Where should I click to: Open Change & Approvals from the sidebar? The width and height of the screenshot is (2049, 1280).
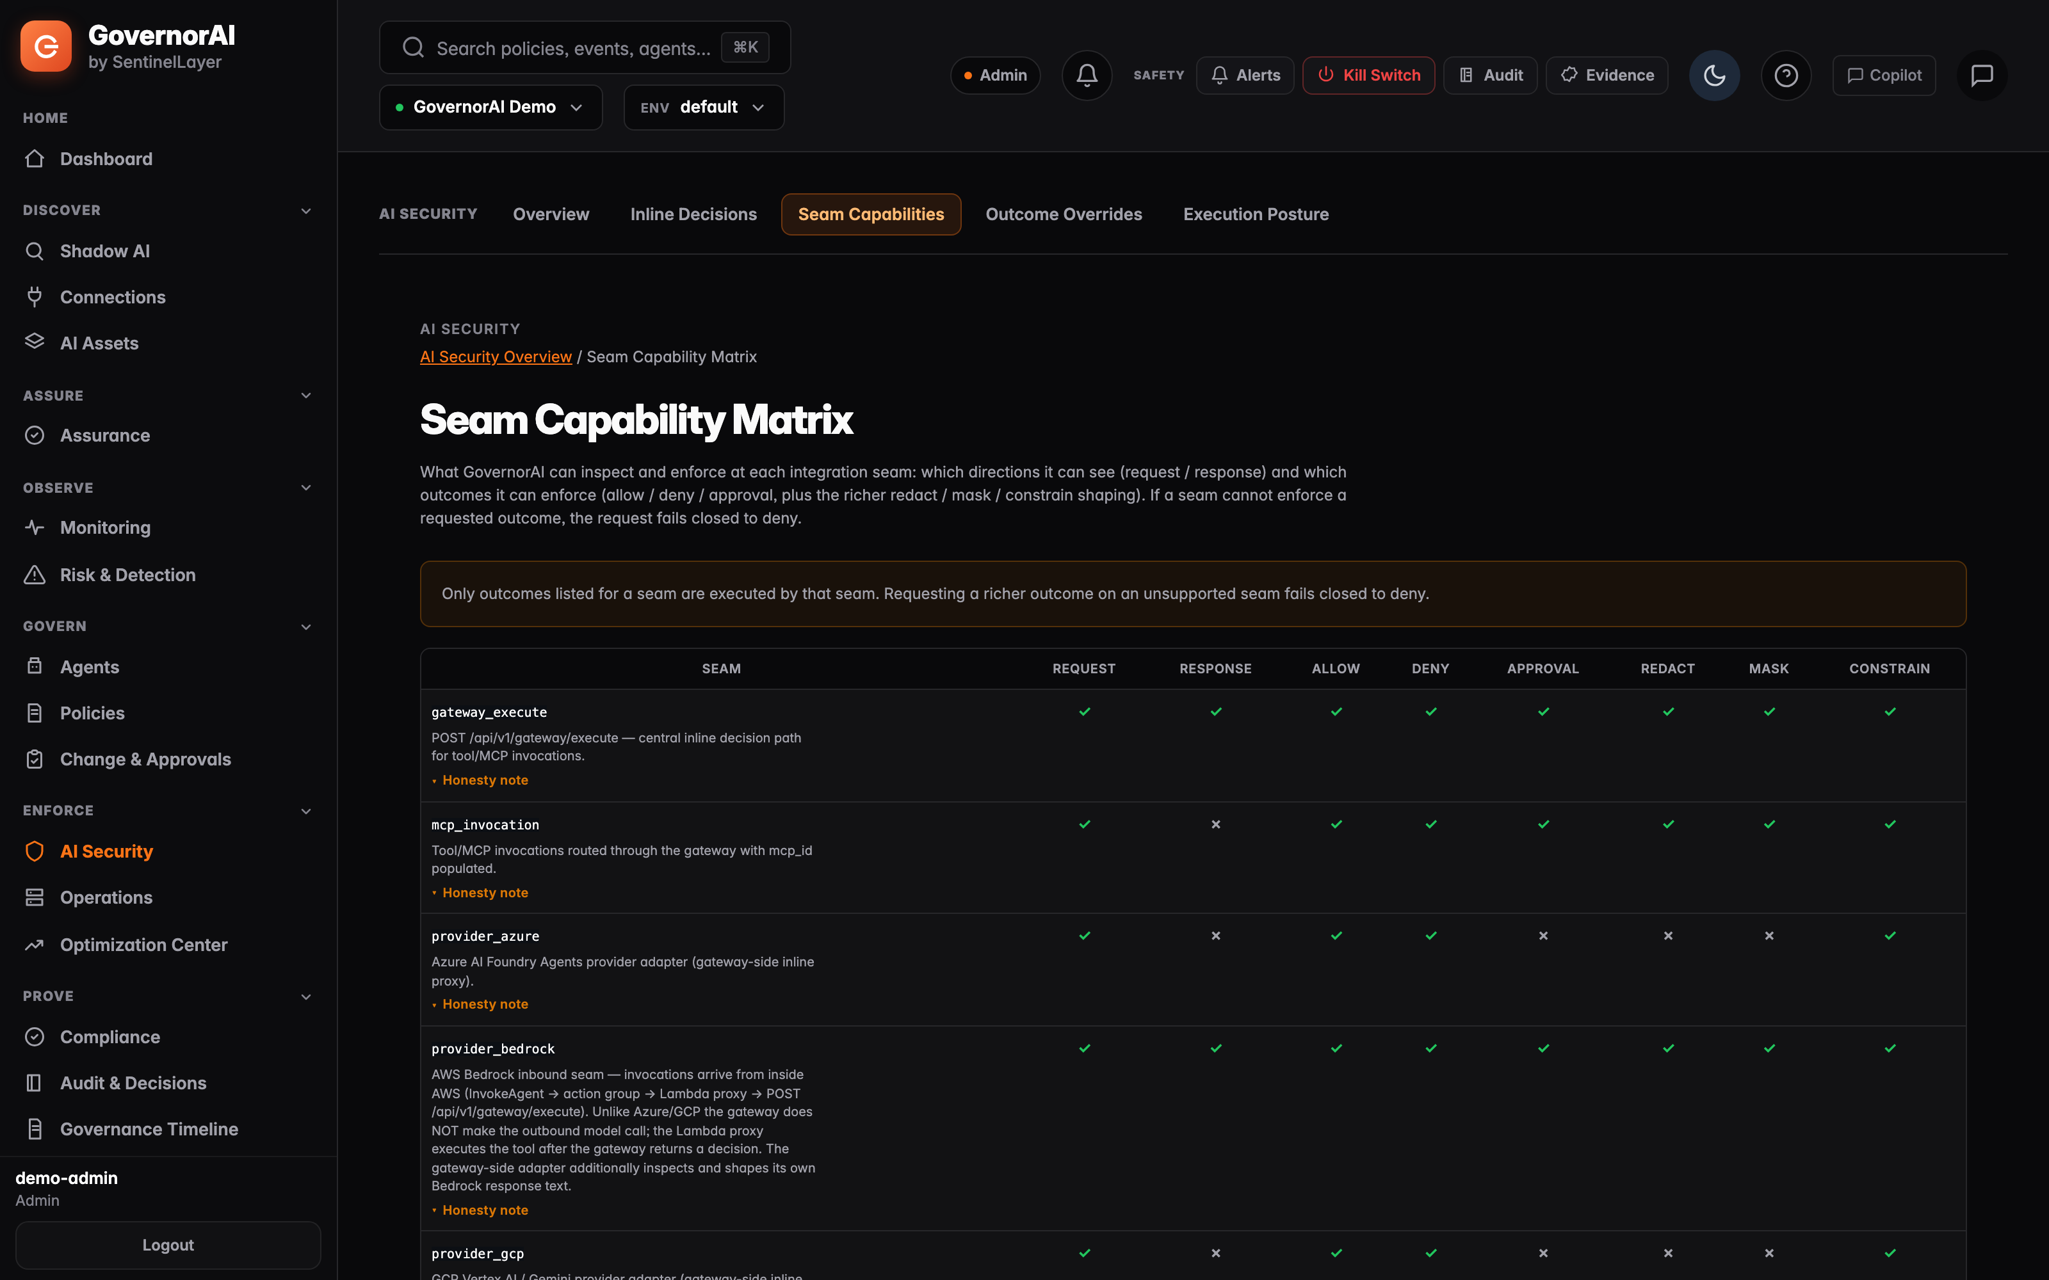click(145, 760)
